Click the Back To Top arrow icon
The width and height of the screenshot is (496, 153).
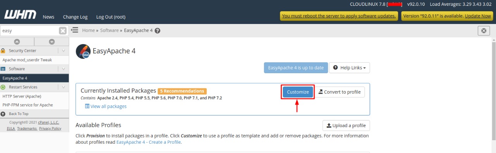coord(3,114)
